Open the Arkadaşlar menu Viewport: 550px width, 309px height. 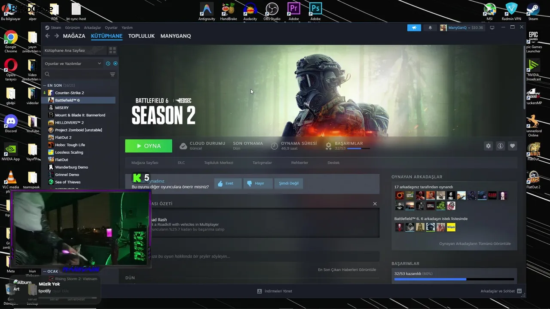click(92, 27)
